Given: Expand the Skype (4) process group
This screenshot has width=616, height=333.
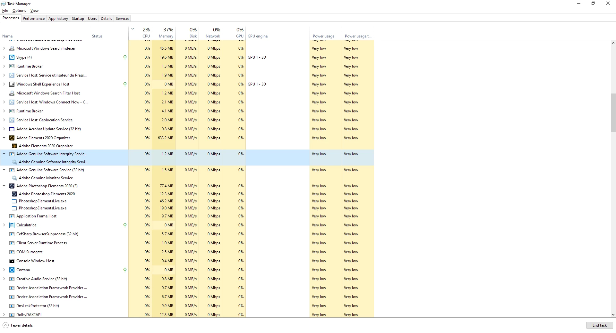Looking at the screenshot, I should click(x=4, y=57).
